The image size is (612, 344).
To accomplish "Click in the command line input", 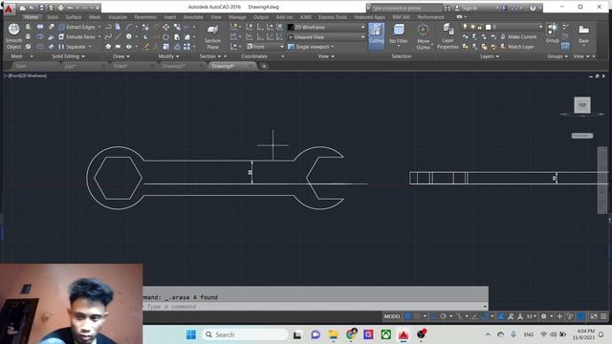I will (315, 307).
